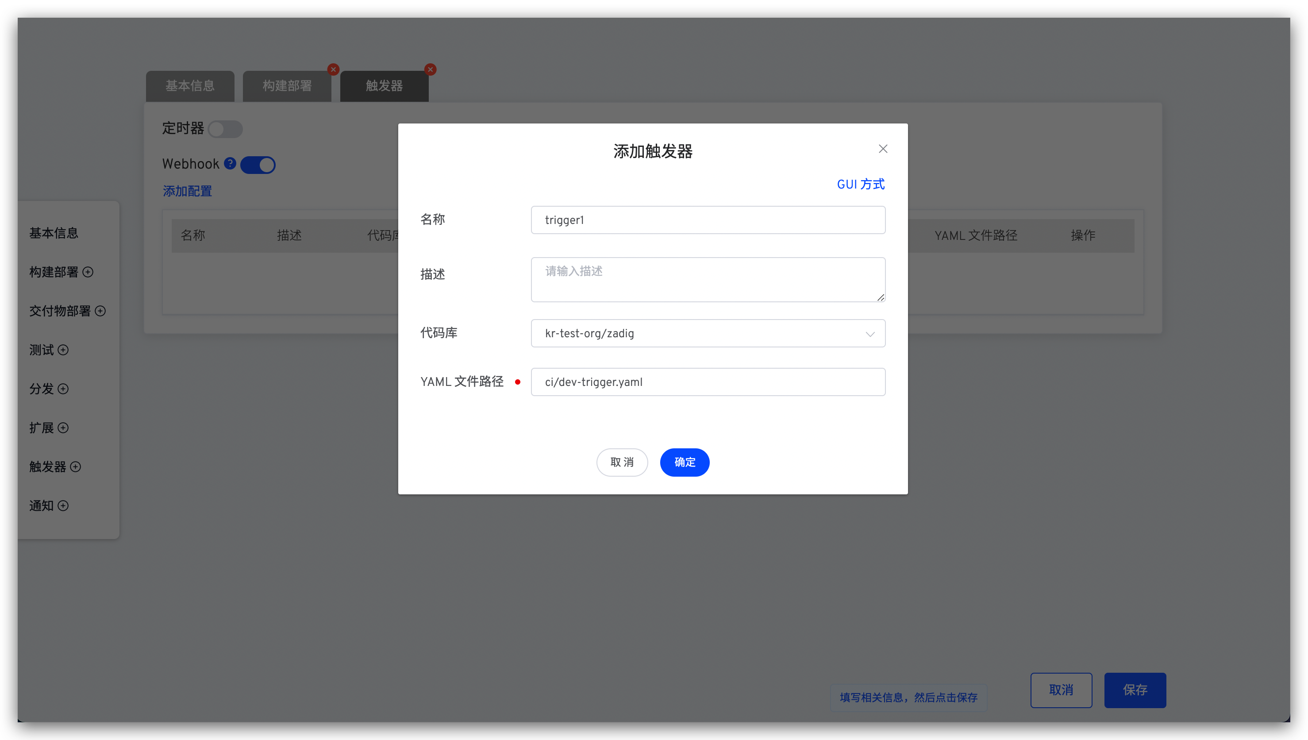Open the 基本信息 tab

190,86
